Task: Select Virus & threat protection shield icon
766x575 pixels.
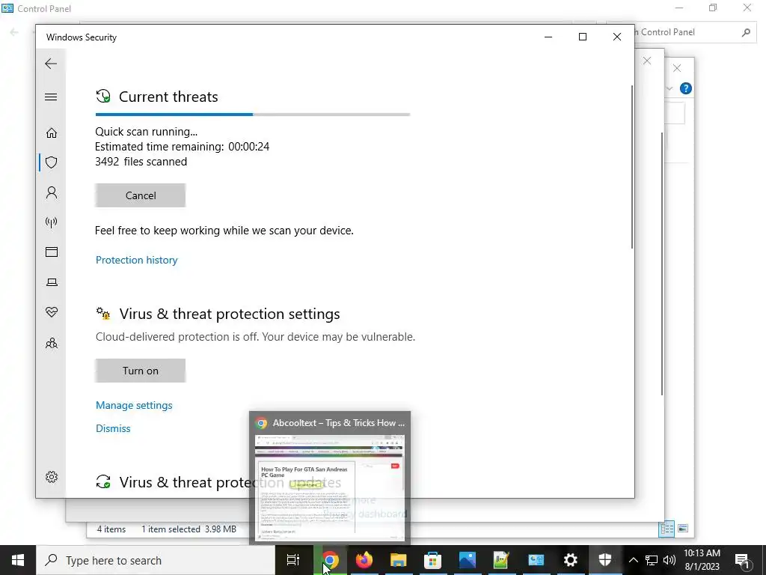Action: click(52, 162)
